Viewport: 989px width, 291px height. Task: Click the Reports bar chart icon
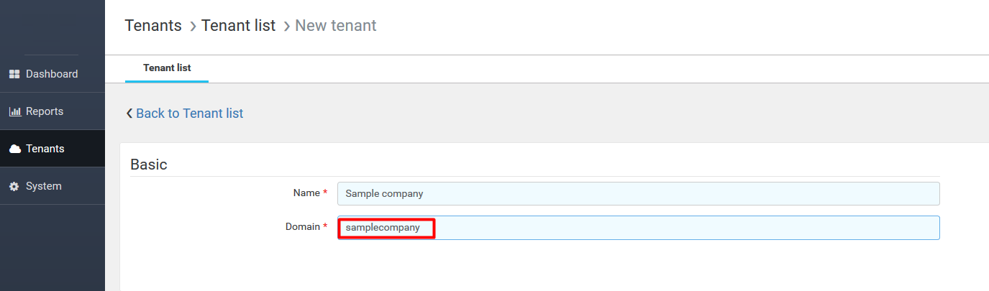(14, 111)
